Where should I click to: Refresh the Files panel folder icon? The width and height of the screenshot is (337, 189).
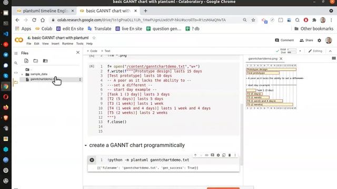coord(36,61)
